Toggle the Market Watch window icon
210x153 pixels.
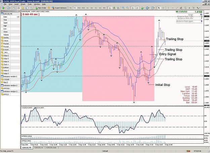[x=14, y=8]
